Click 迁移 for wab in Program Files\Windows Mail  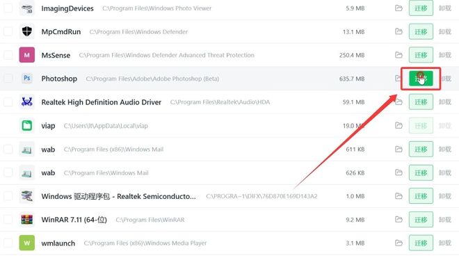tap(421, 172)
